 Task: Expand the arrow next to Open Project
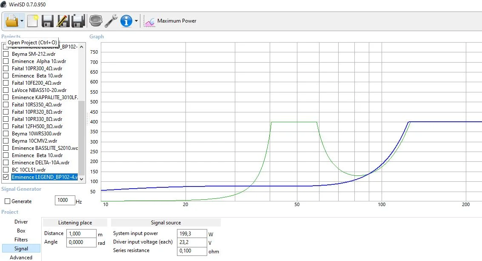[x=21, y=20]
